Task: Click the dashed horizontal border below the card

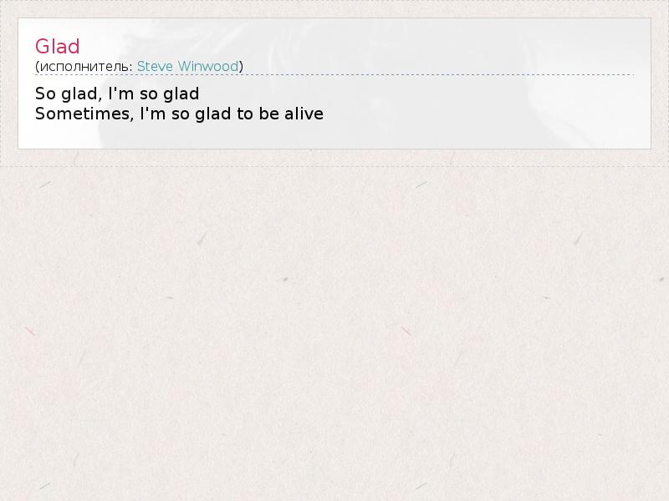Action: (x=334, y=166)
